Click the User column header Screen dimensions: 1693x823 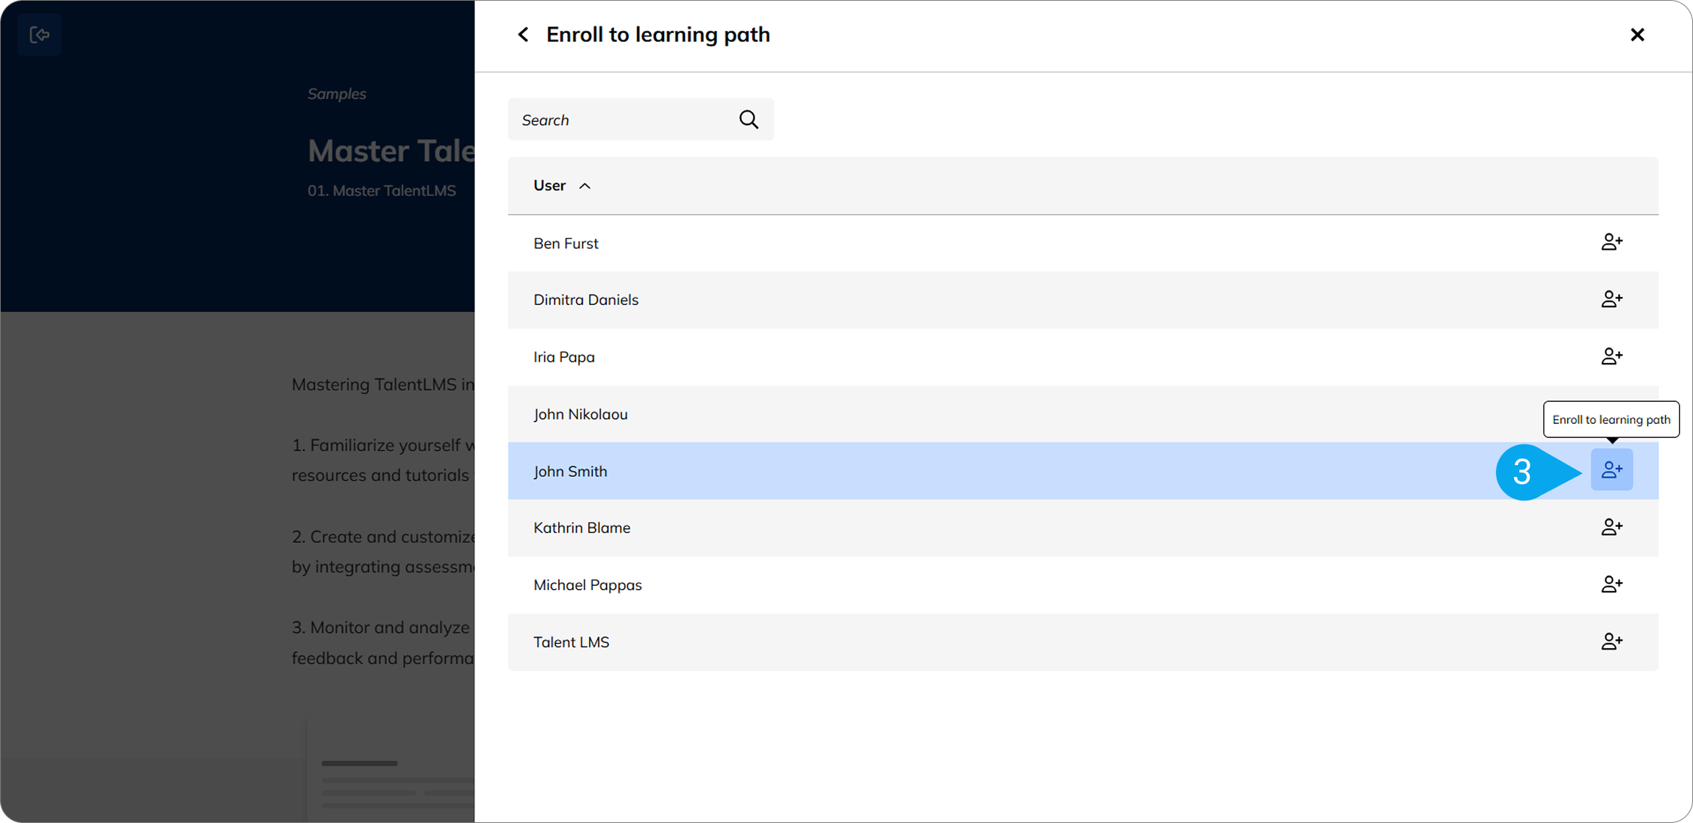pos(549,186)
